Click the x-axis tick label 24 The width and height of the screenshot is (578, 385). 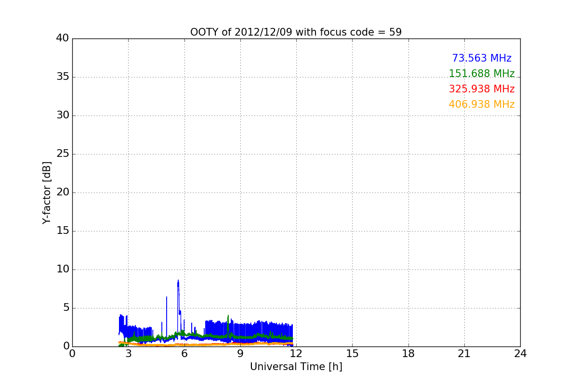(x=520, y=354)
